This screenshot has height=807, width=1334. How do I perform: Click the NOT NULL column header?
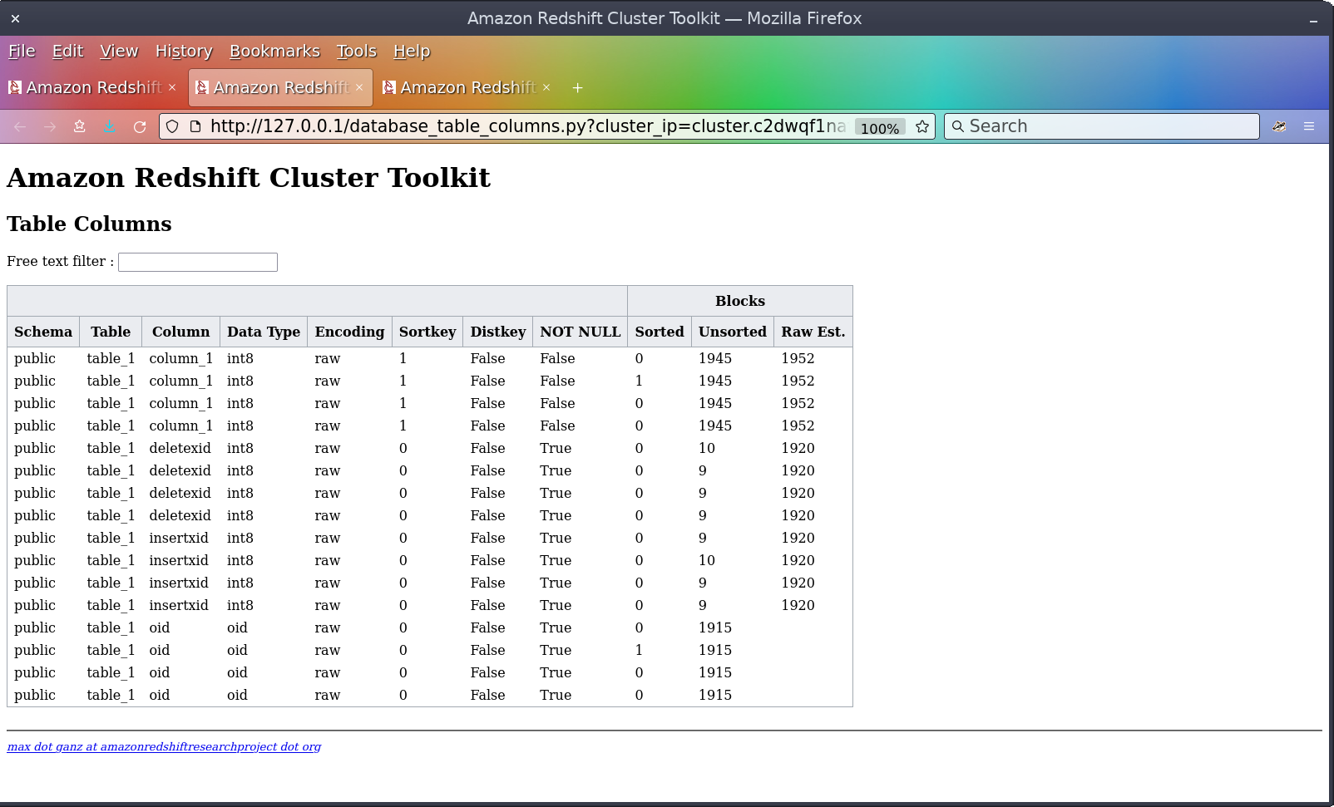pos(581,332)
